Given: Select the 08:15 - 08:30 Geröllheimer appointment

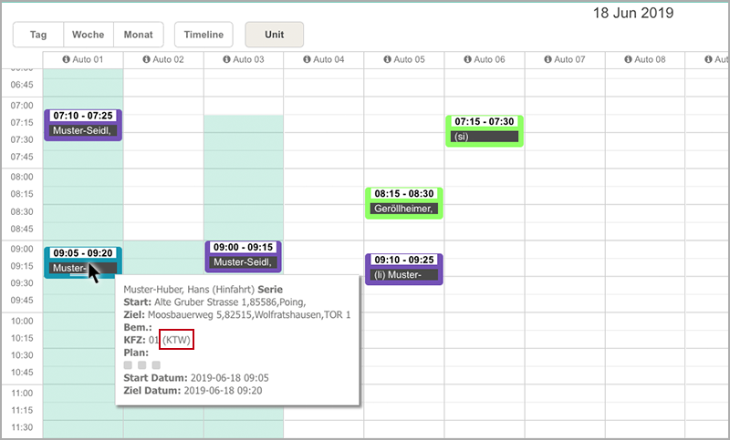Looking at the screenshot, I should pos(403,202).
